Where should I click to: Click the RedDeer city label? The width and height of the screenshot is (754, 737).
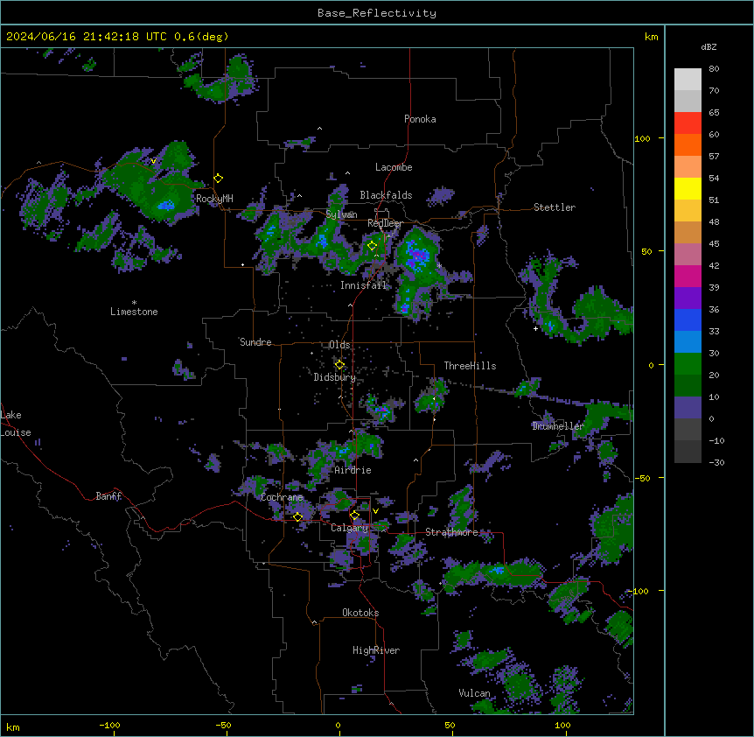click(x=385, y=223)
